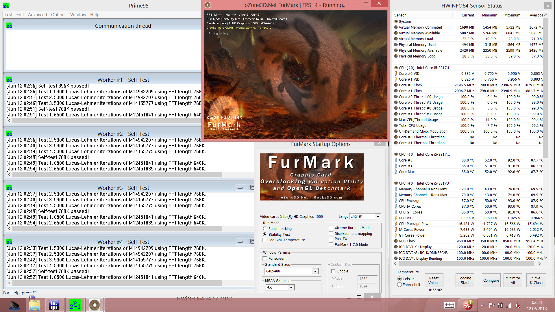The height and width of the screenshot is (312, 555).
Task: Click the FurMark window title bar icon
Action: pyautogui.click(x=208, y=5)
